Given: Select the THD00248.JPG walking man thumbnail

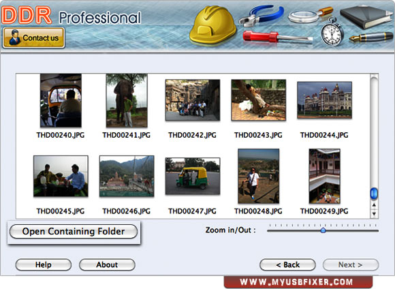Looking at the screenshot, I should [259, 176].
